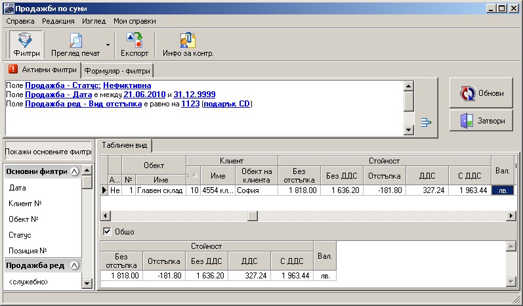This screenshot has height=306, width=523.
Task: Select the Позиция № filter item
Action: pyautogui.click(x=28, y=251)
